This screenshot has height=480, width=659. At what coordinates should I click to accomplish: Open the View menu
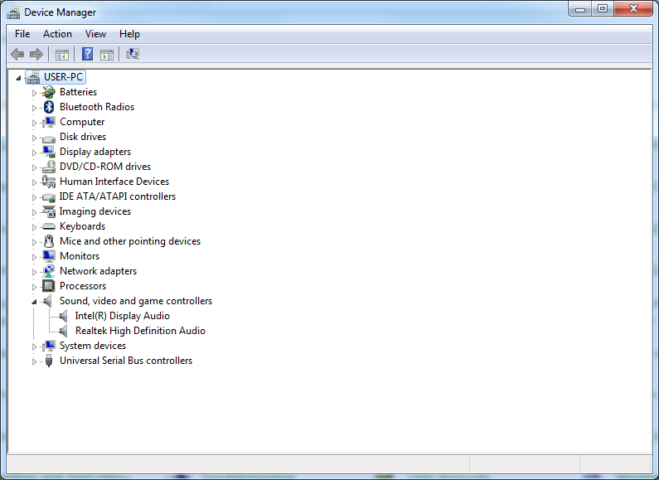pos(95,34)
